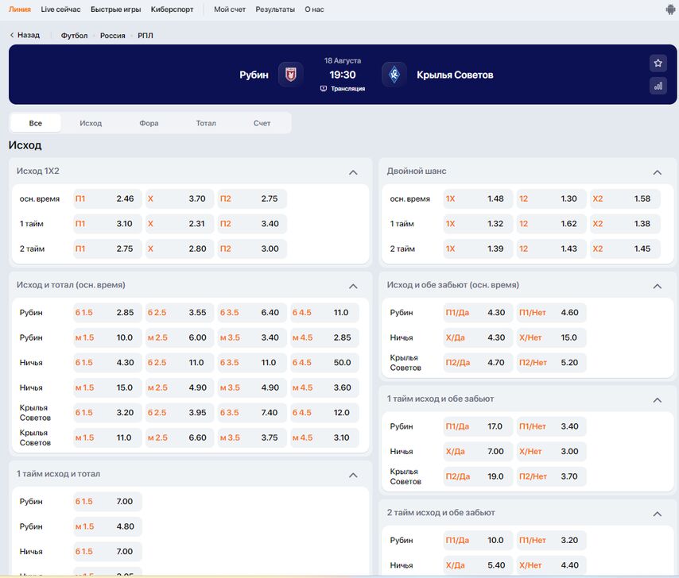Collapse Исход и тотал (осн. время) section

tap(353, 286)
